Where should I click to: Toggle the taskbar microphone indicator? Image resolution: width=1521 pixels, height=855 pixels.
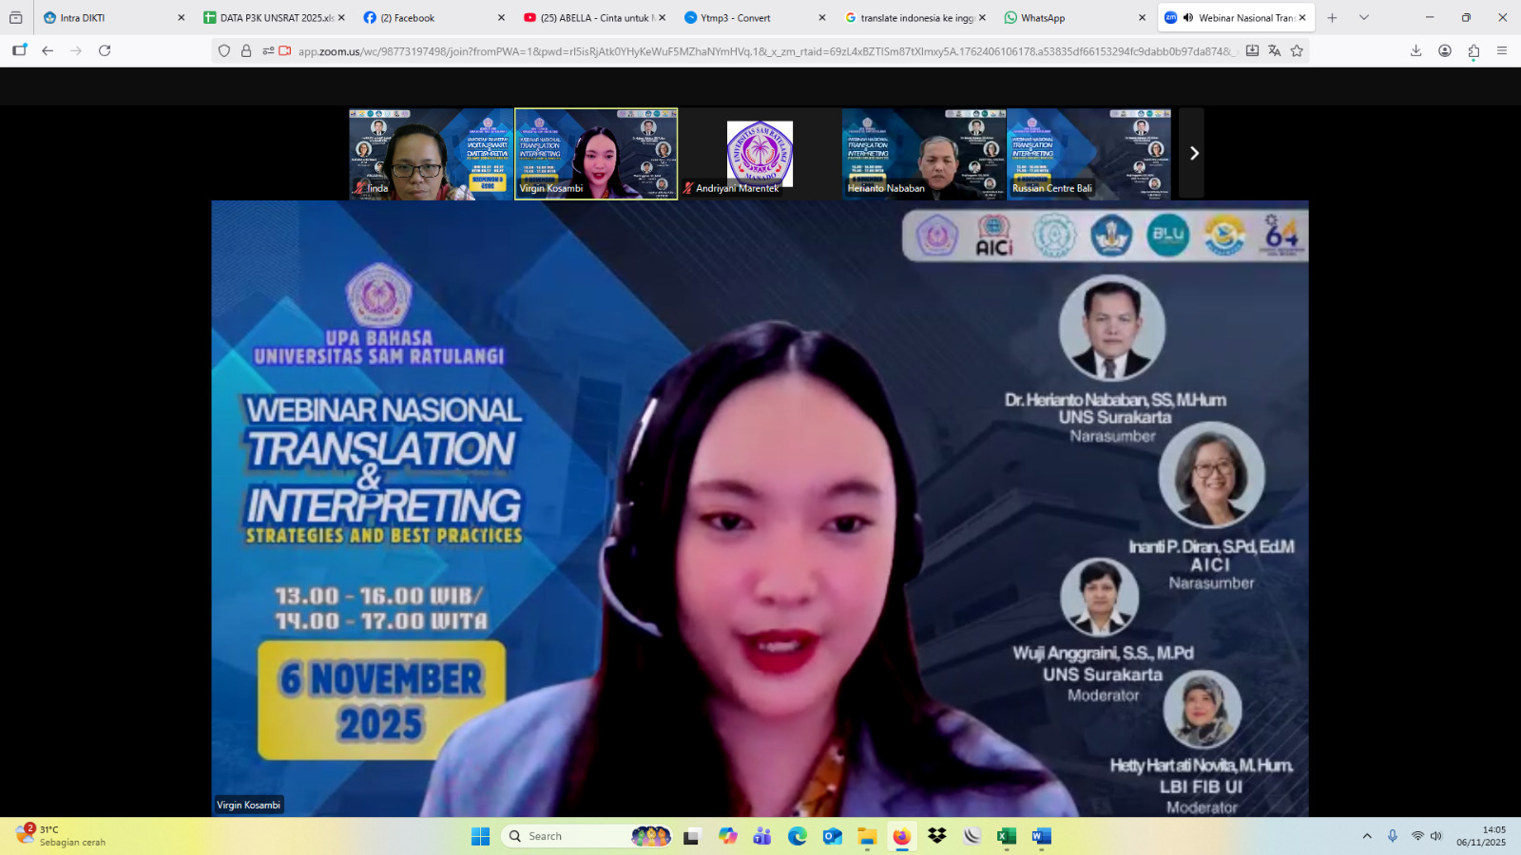point(1392,836)
